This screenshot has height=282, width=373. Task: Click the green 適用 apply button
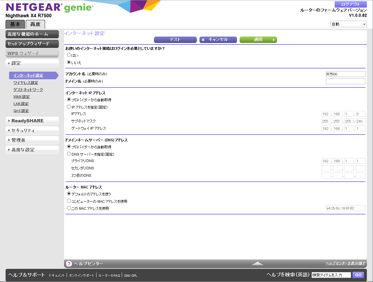(x=258, y=40)
